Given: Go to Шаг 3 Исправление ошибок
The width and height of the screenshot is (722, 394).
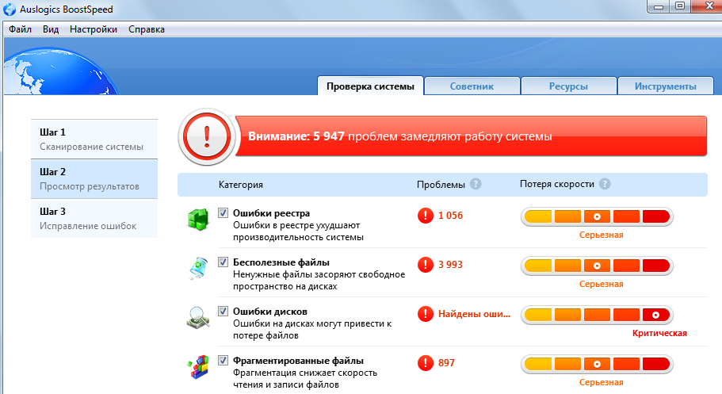Looking at the screenshot, I should click(94, 219).
